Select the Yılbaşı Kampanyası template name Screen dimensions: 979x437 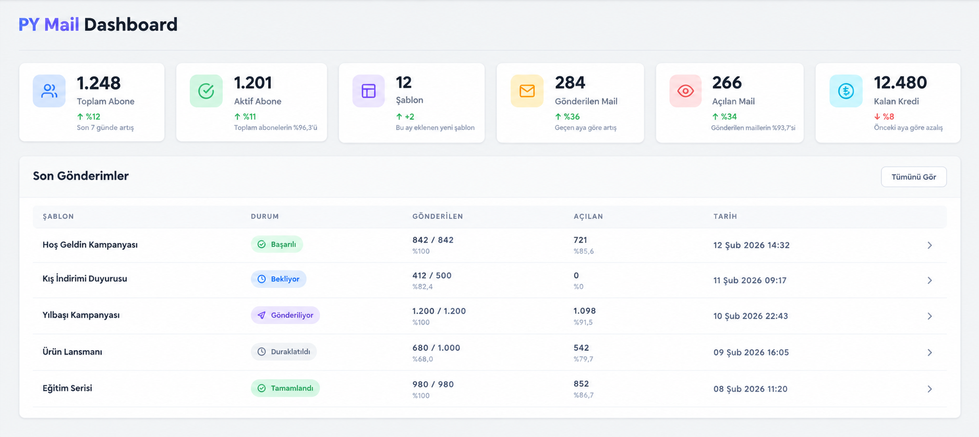tap(81, 315)
